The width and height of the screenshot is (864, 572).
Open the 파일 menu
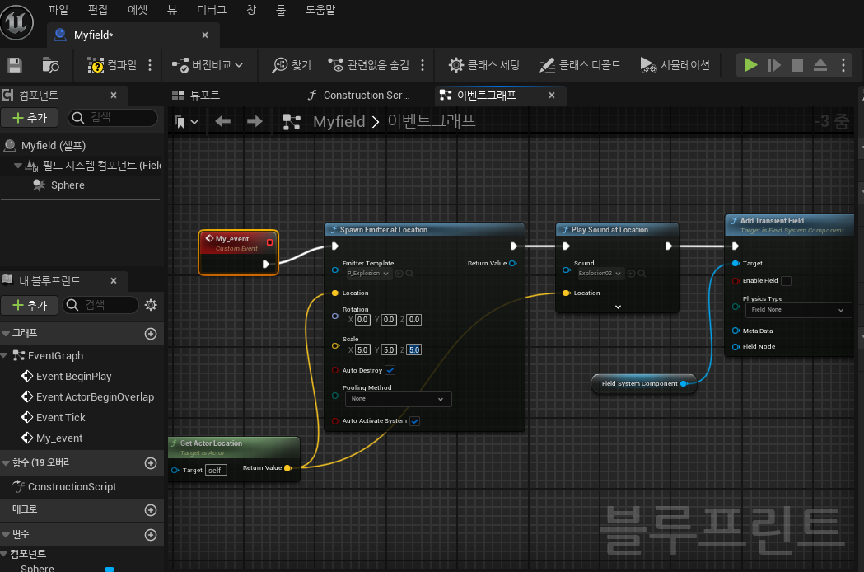(x=58, y=9)
